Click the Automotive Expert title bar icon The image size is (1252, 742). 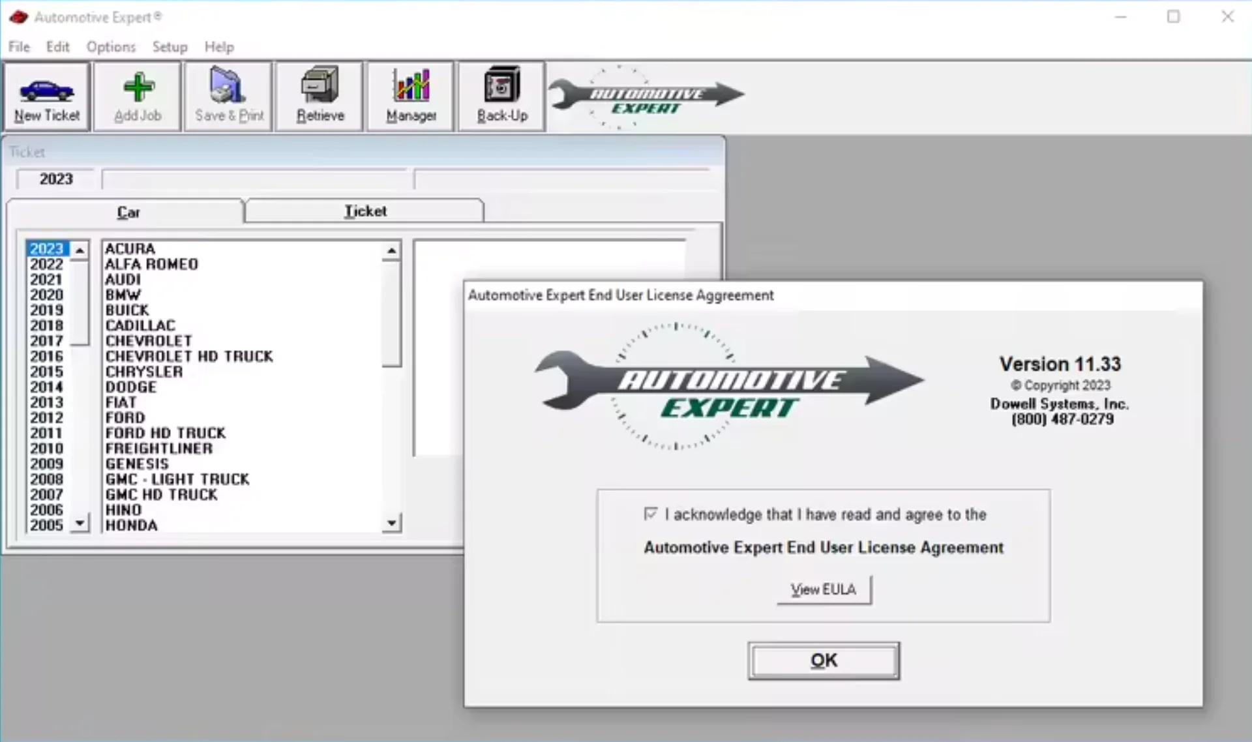[18, 17]
